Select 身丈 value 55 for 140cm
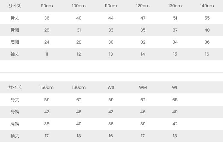 (x=207, y=18)
